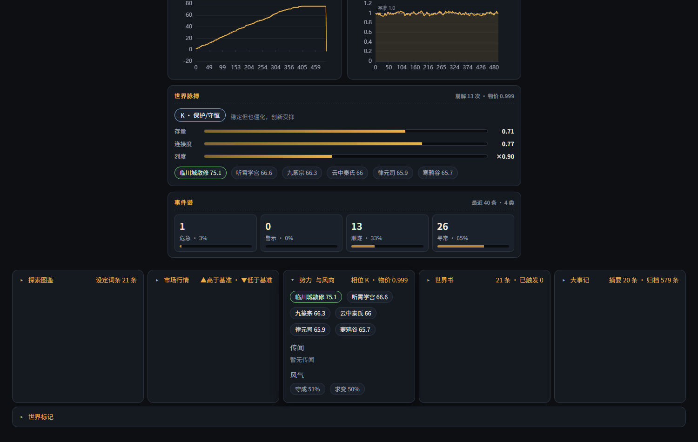Click 律元司 65.9 chip under 势力与风向

[x=310, y=329]
